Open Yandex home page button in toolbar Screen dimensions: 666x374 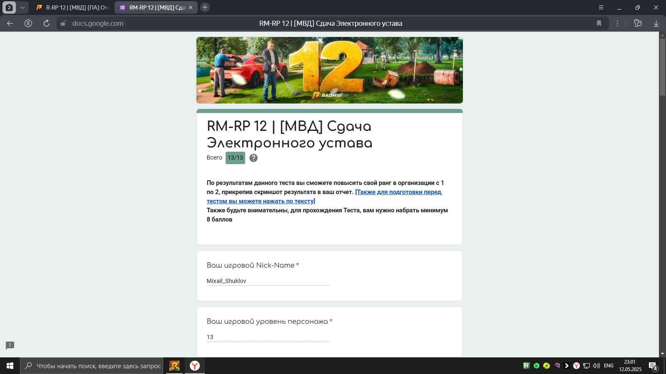pos(28,23)
